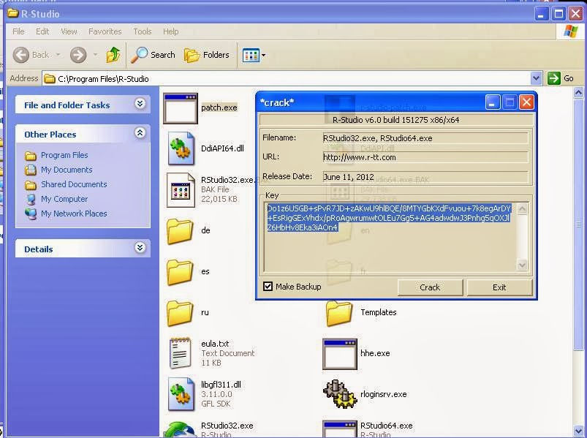587x438 pixels.
Task: Open Search in the Explorer toolbar
Action: 153,55
